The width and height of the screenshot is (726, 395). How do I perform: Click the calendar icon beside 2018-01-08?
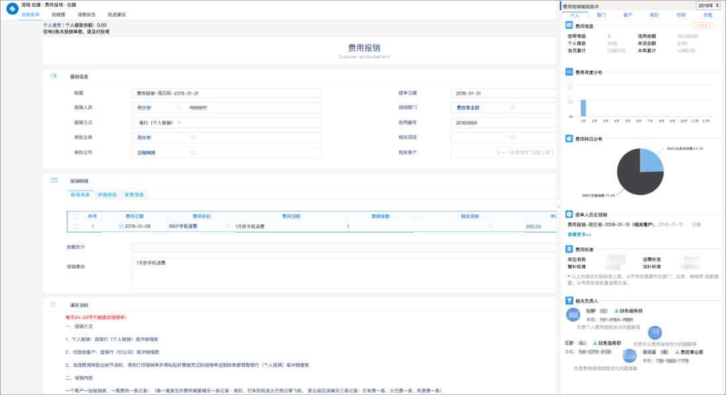pyautogui.click(x=121, y=226)
